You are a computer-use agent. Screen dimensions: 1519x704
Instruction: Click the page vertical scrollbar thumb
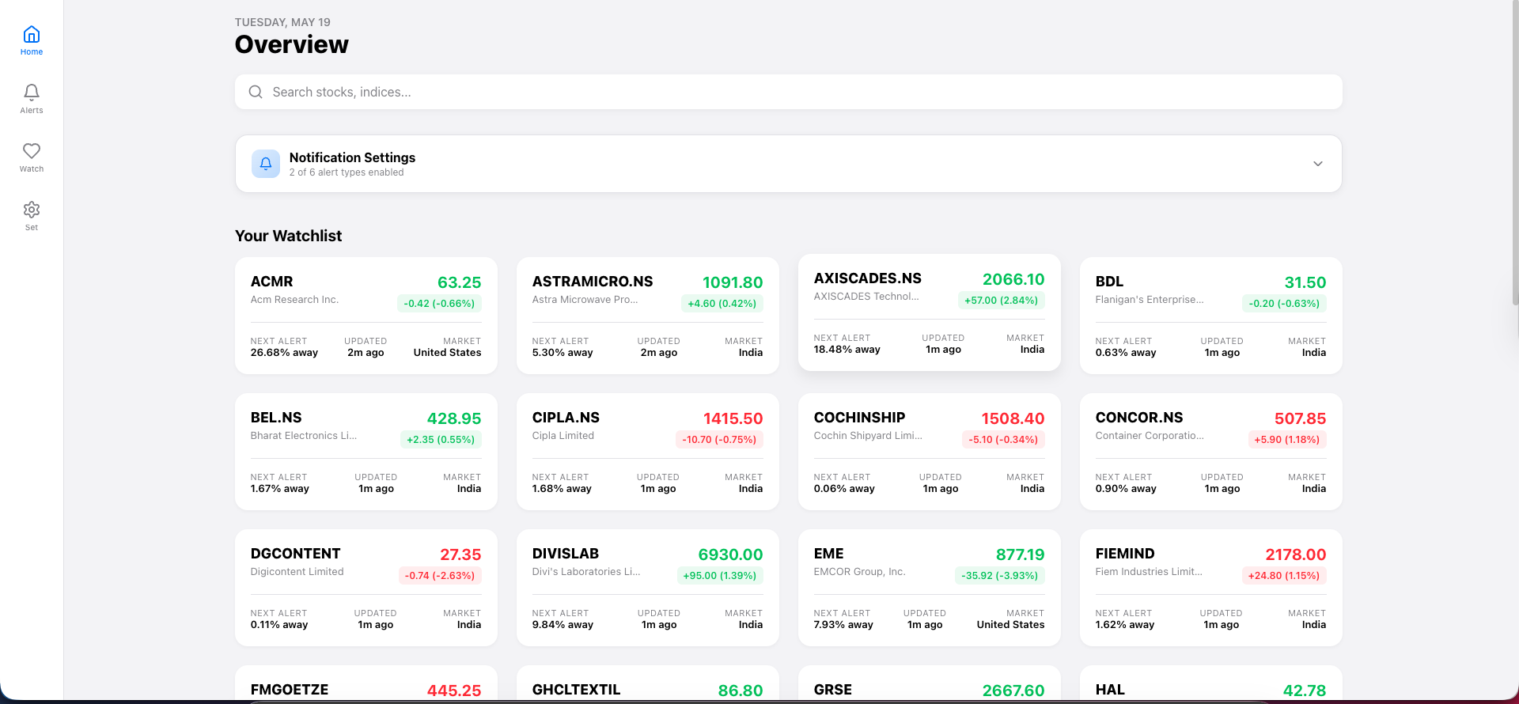(1515, 154)
